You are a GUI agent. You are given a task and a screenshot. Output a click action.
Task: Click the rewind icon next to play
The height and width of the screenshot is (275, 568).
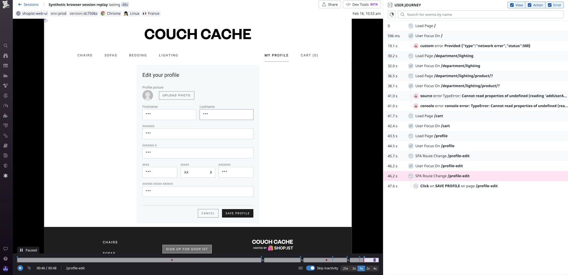pos(29,268)
